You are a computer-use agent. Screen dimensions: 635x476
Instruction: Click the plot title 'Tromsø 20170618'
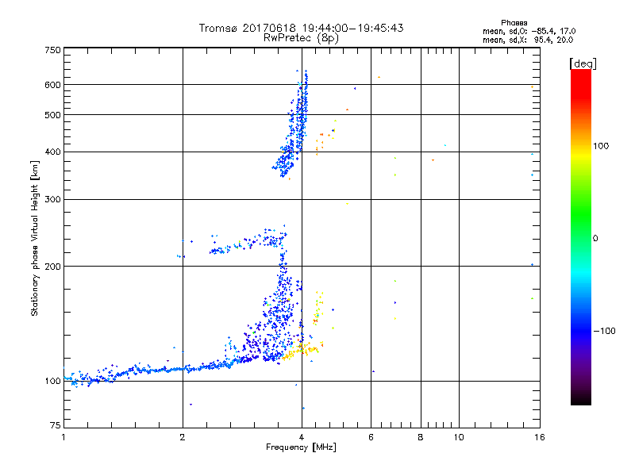tap(248, 28)
